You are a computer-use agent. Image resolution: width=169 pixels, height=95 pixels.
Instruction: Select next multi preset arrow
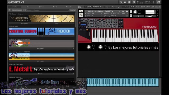(x=128, y=7)
